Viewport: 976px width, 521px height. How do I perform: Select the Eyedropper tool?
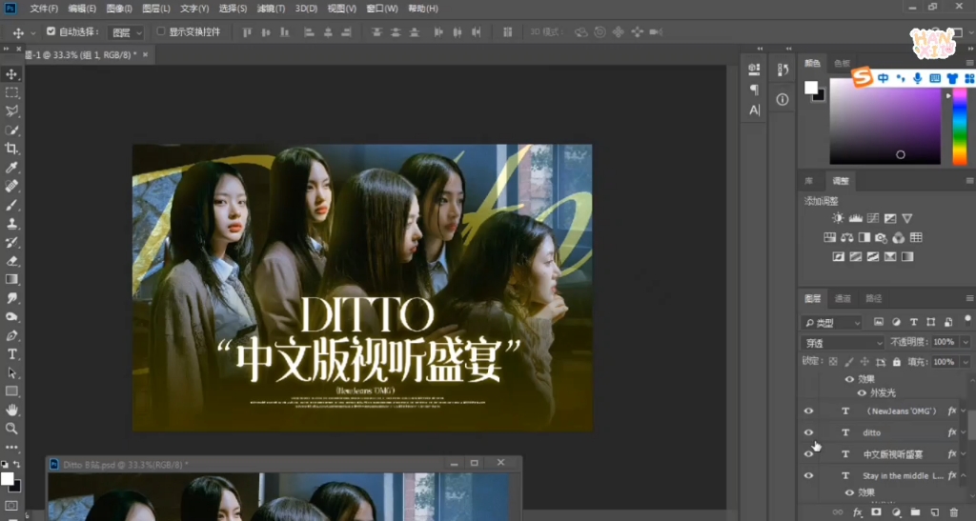pos(11,168)
